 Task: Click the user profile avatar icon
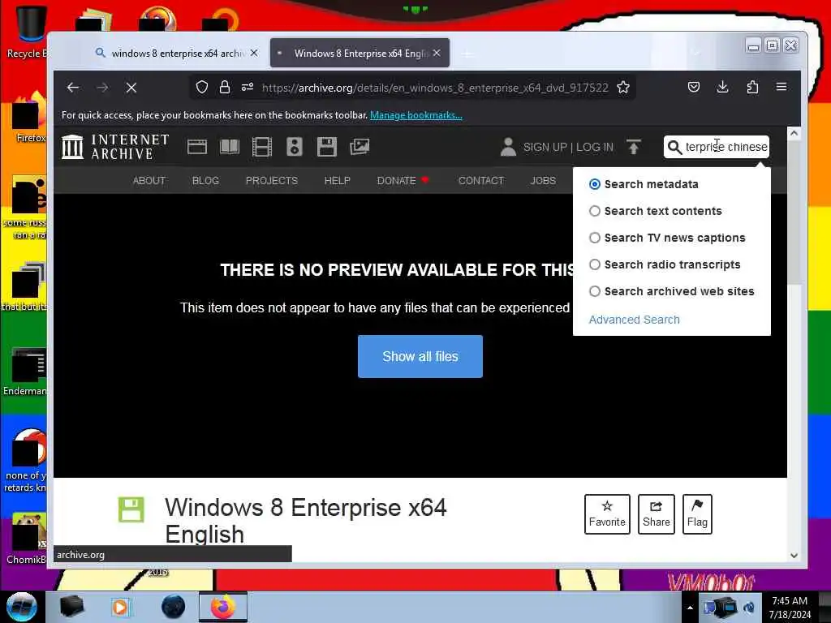pyautogui.click(x=508, y=147)
